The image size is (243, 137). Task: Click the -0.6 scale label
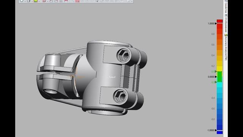(x=213, y=109)
